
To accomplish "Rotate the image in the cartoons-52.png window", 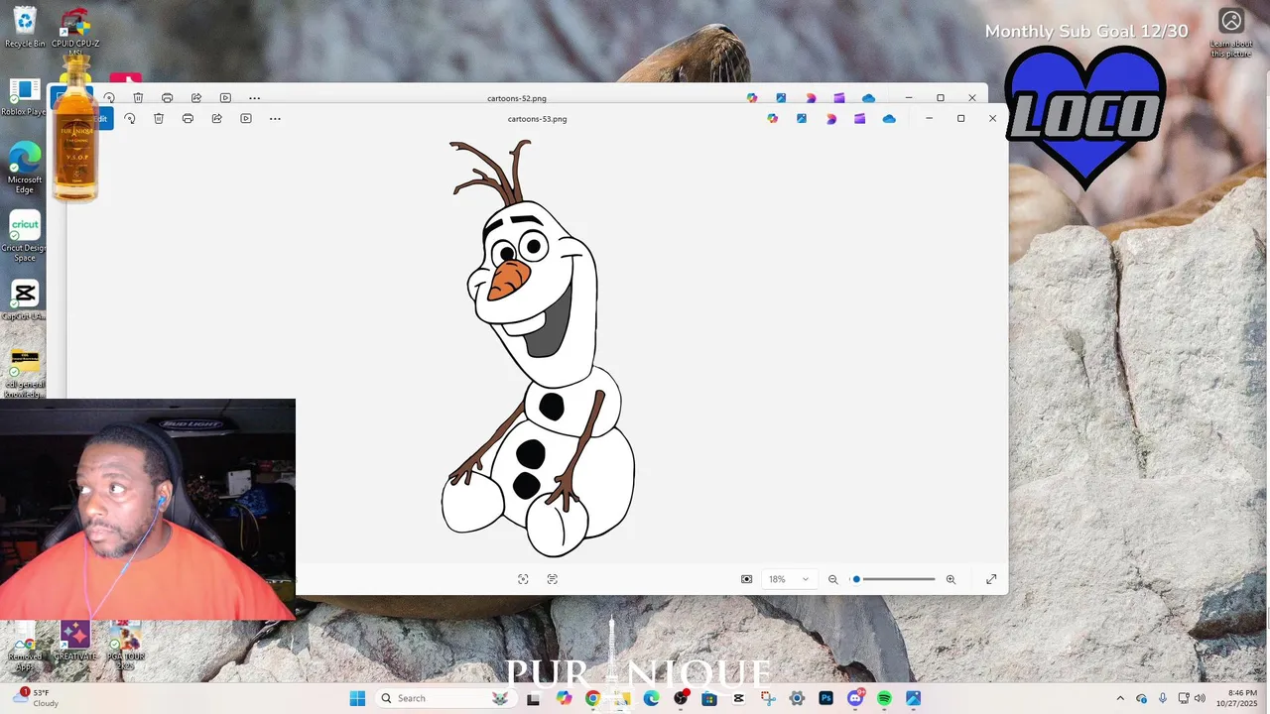I will pos(109,98).
